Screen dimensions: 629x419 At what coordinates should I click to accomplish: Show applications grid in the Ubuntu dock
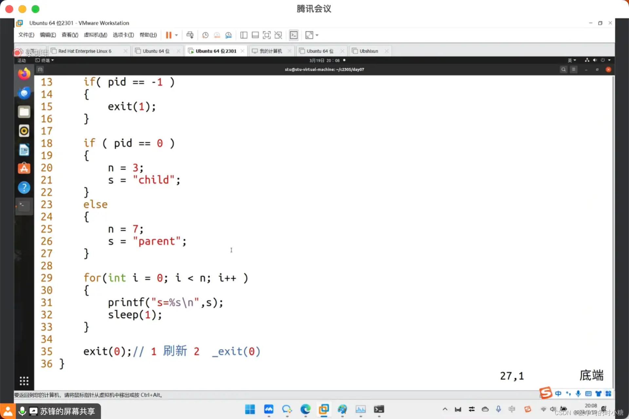coord(24,381)
